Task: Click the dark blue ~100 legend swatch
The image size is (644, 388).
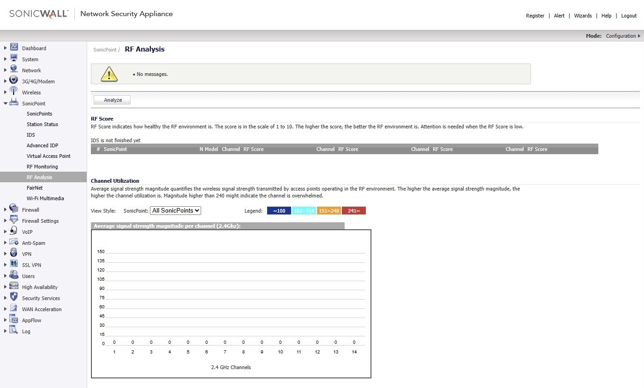Action: pyautogui.click(x=279, y=211)
